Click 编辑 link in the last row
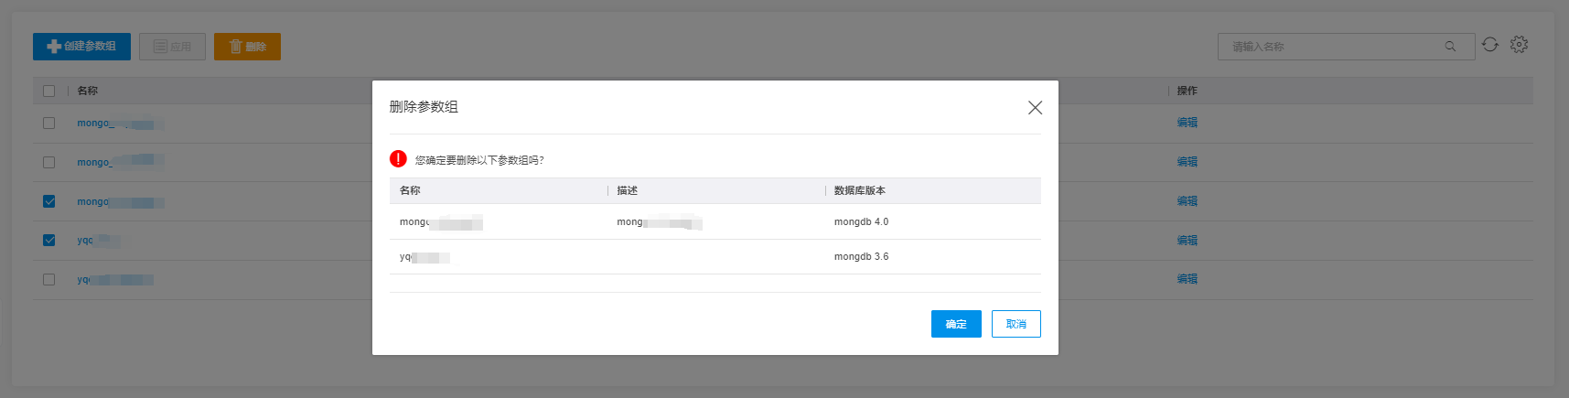The width and height of the screenshot is (1569, 398). click(x=1187, y=279)
